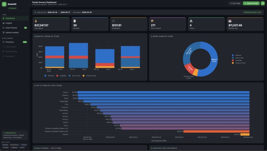Click the Bulk optimizer icon
The width and height of the screenshot is (267, 151).
(x=3, y=52)
